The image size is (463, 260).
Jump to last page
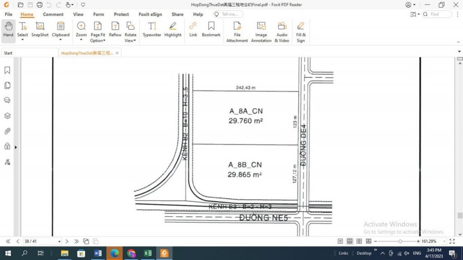coord(76,241)
